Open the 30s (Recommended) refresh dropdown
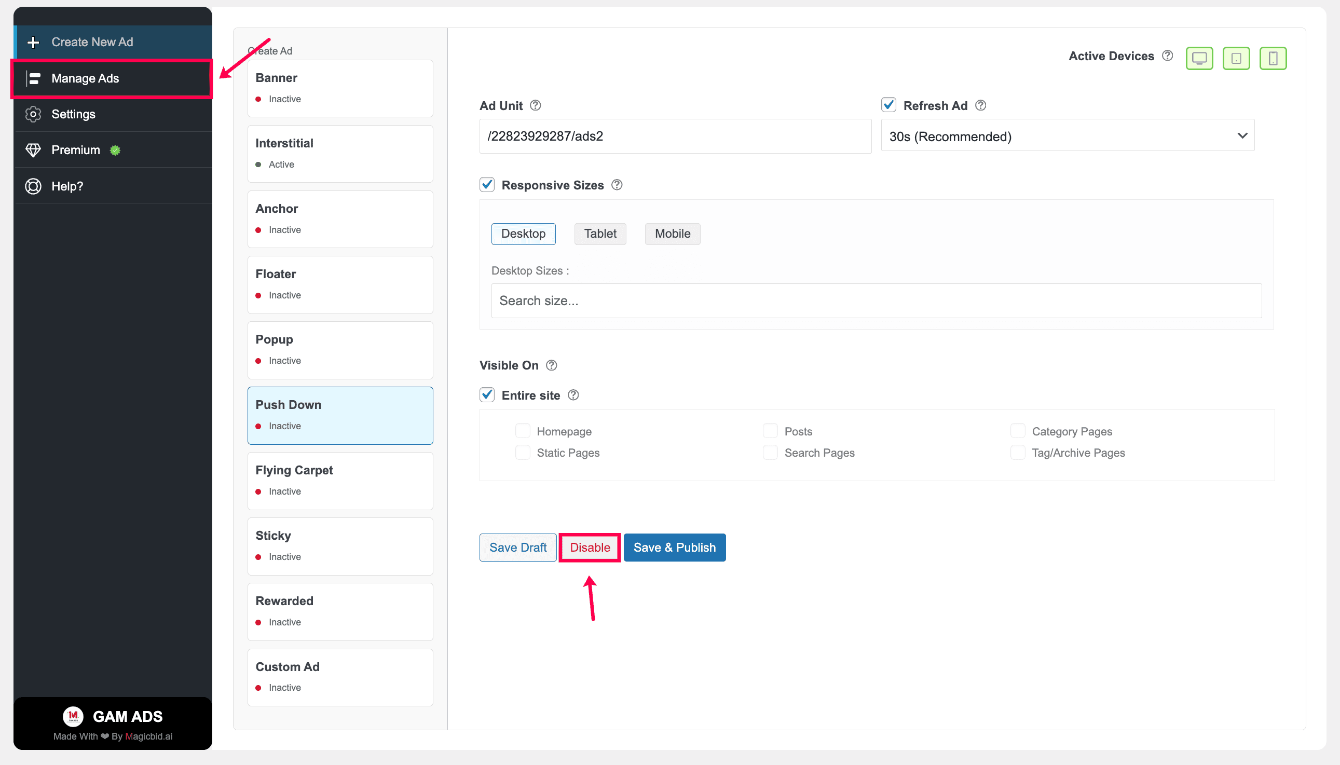The height and width of the screenshot is (765, 1340). 1068,136
